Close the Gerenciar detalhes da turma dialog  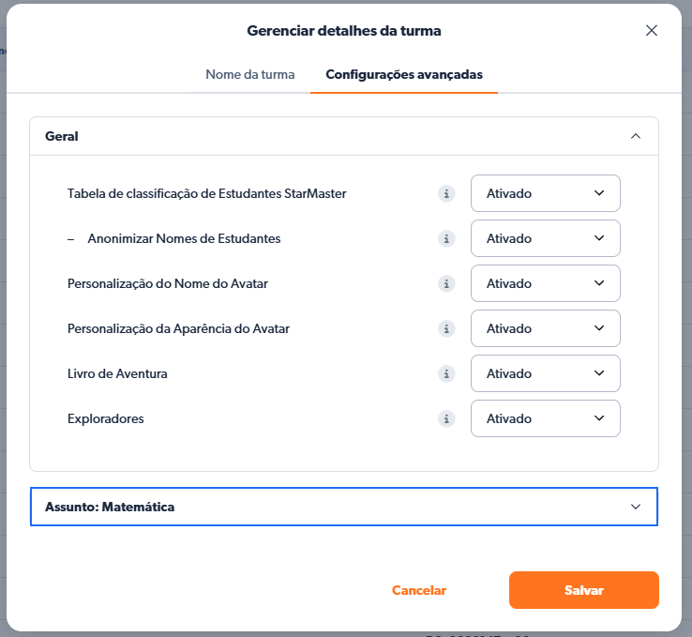(652, 30)
